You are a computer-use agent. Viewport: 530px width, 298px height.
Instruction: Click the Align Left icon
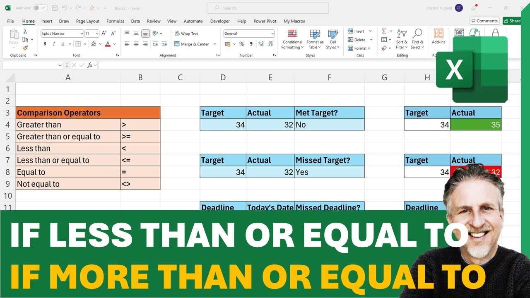(x=127, y=44)
